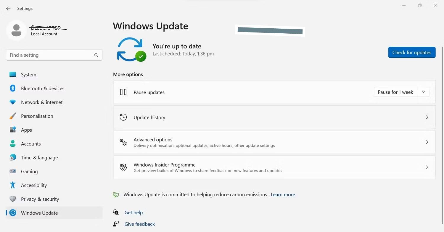Open Update history using its chevron
Screen dimensions: 444x232
427,117
